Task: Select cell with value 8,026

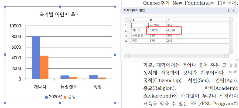Action: point(158,31)
